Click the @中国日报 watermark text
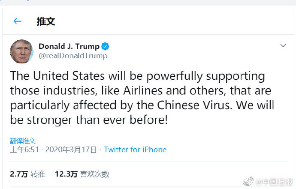The image size is (296, 189). point(274,182)
